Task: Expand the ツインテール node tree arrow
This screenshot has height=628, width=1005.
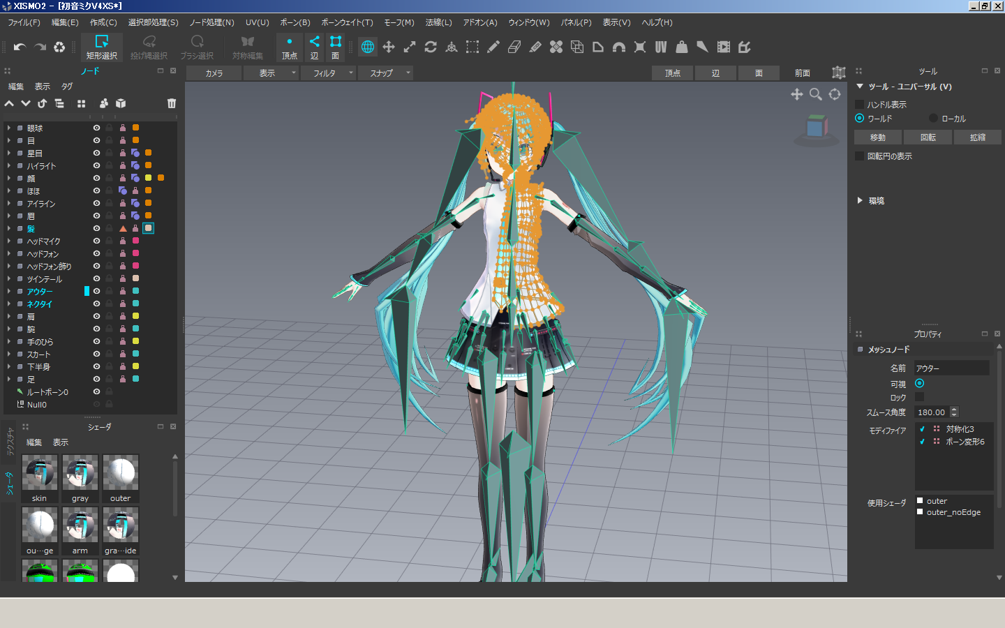Action: (x=9, y=278)
